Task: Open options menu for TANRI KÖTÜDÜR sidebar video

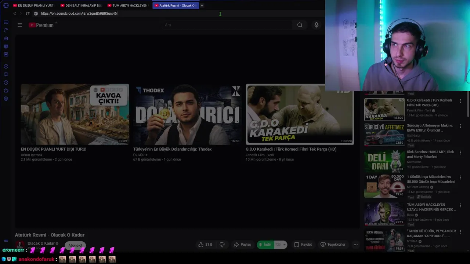Action: (460, 232)
